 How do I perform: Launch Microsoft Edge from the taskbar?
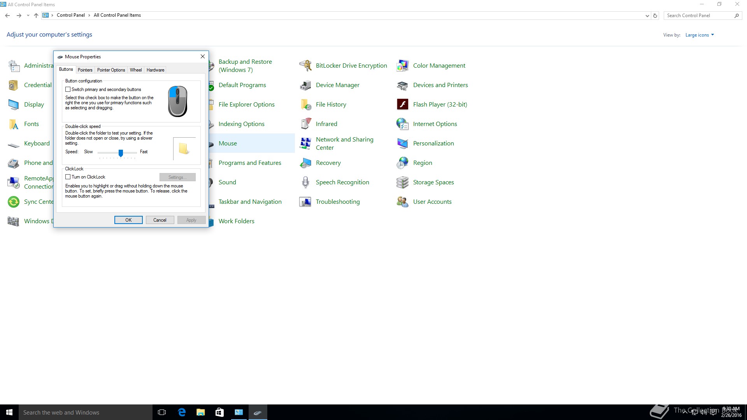click(x=182, y=412)
